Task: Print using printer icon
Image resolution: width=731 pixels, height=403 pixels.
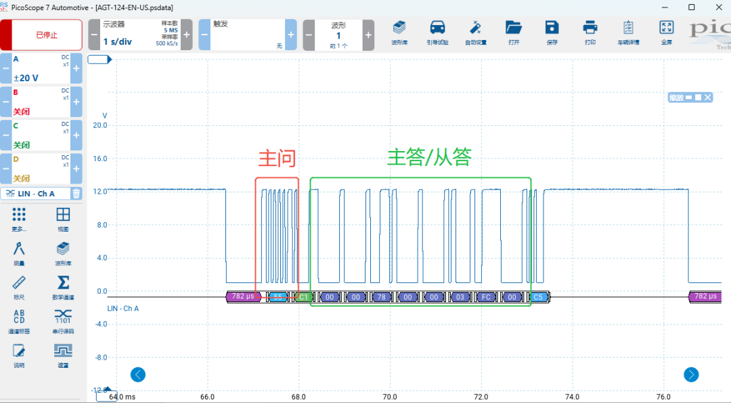Action: coord(590,33)
